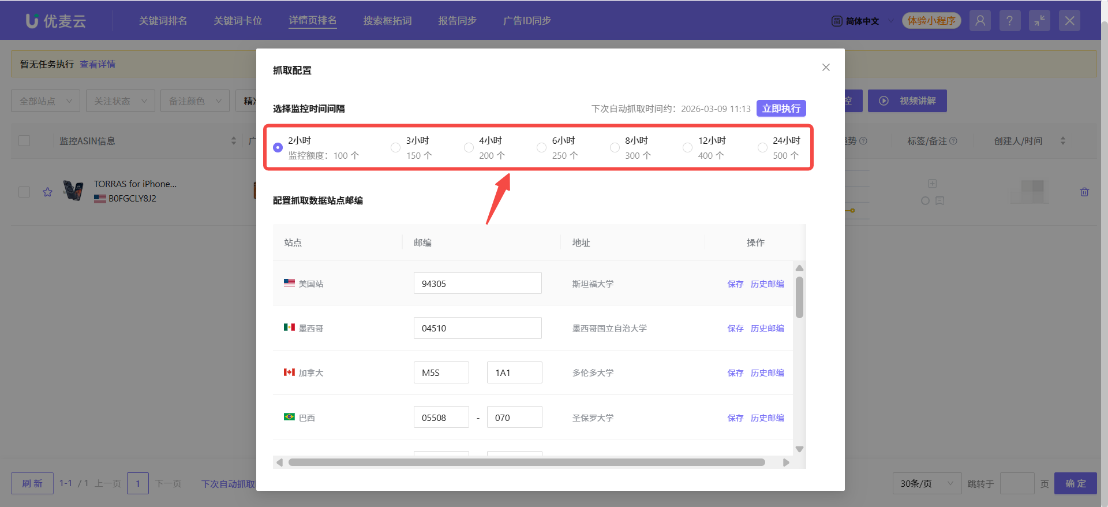The width and height of the screenshot is (1108, 507).
Task: Open 历史邮编 for 墨西哥 row
Action: [767, 329]
